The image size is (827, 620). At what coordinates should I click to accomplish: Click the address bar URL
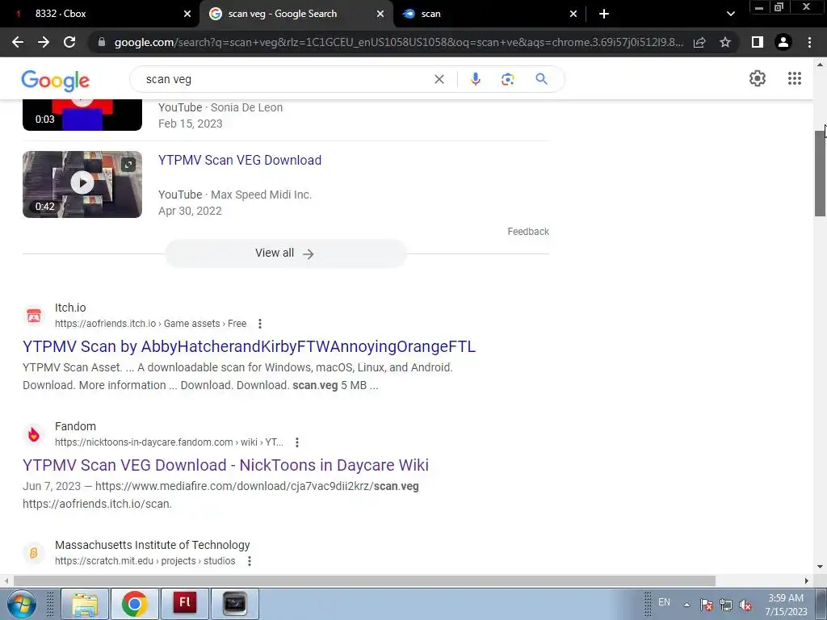click(x=398, y=42)
